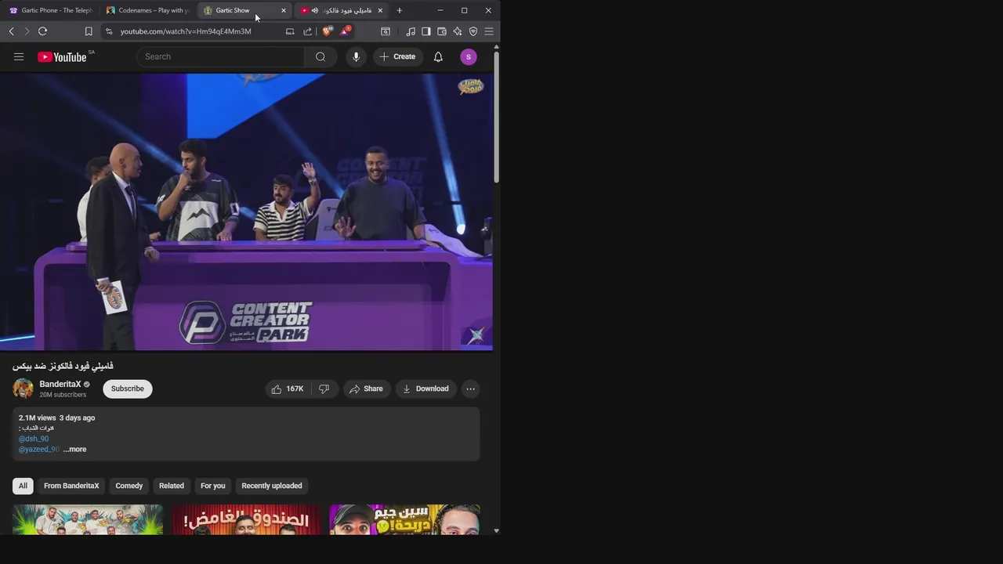Image resolution: width=1003 pixels, height=564 pixels.
Task: Click the page vertical scrollbar thumb
Action: pos(497,117)
